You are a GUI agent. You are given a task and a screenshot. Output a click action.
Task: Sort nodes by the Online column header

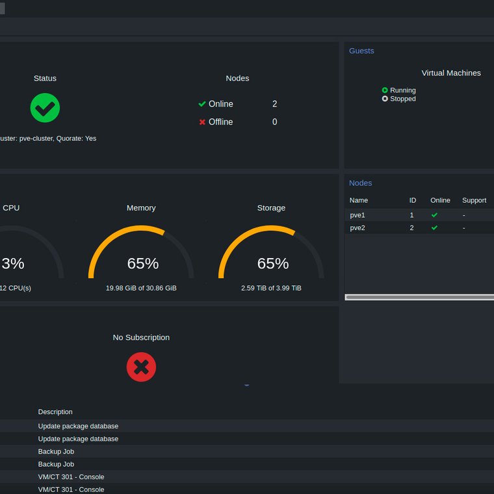440,200
